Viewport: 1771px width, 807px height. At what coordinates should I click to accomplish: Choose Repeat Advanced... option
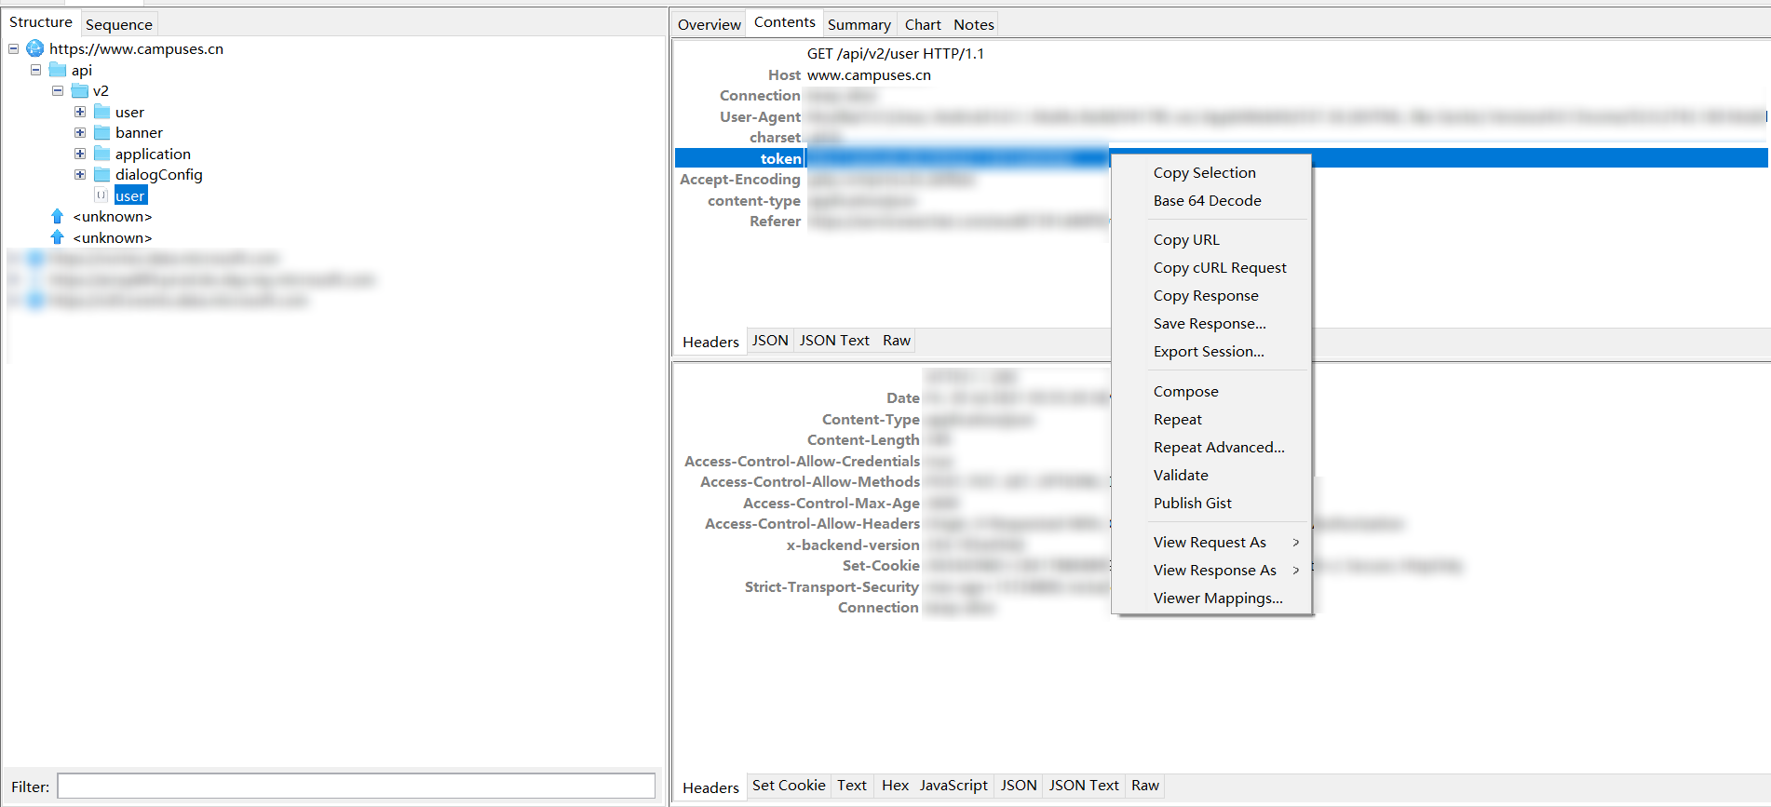[1211, 447]
